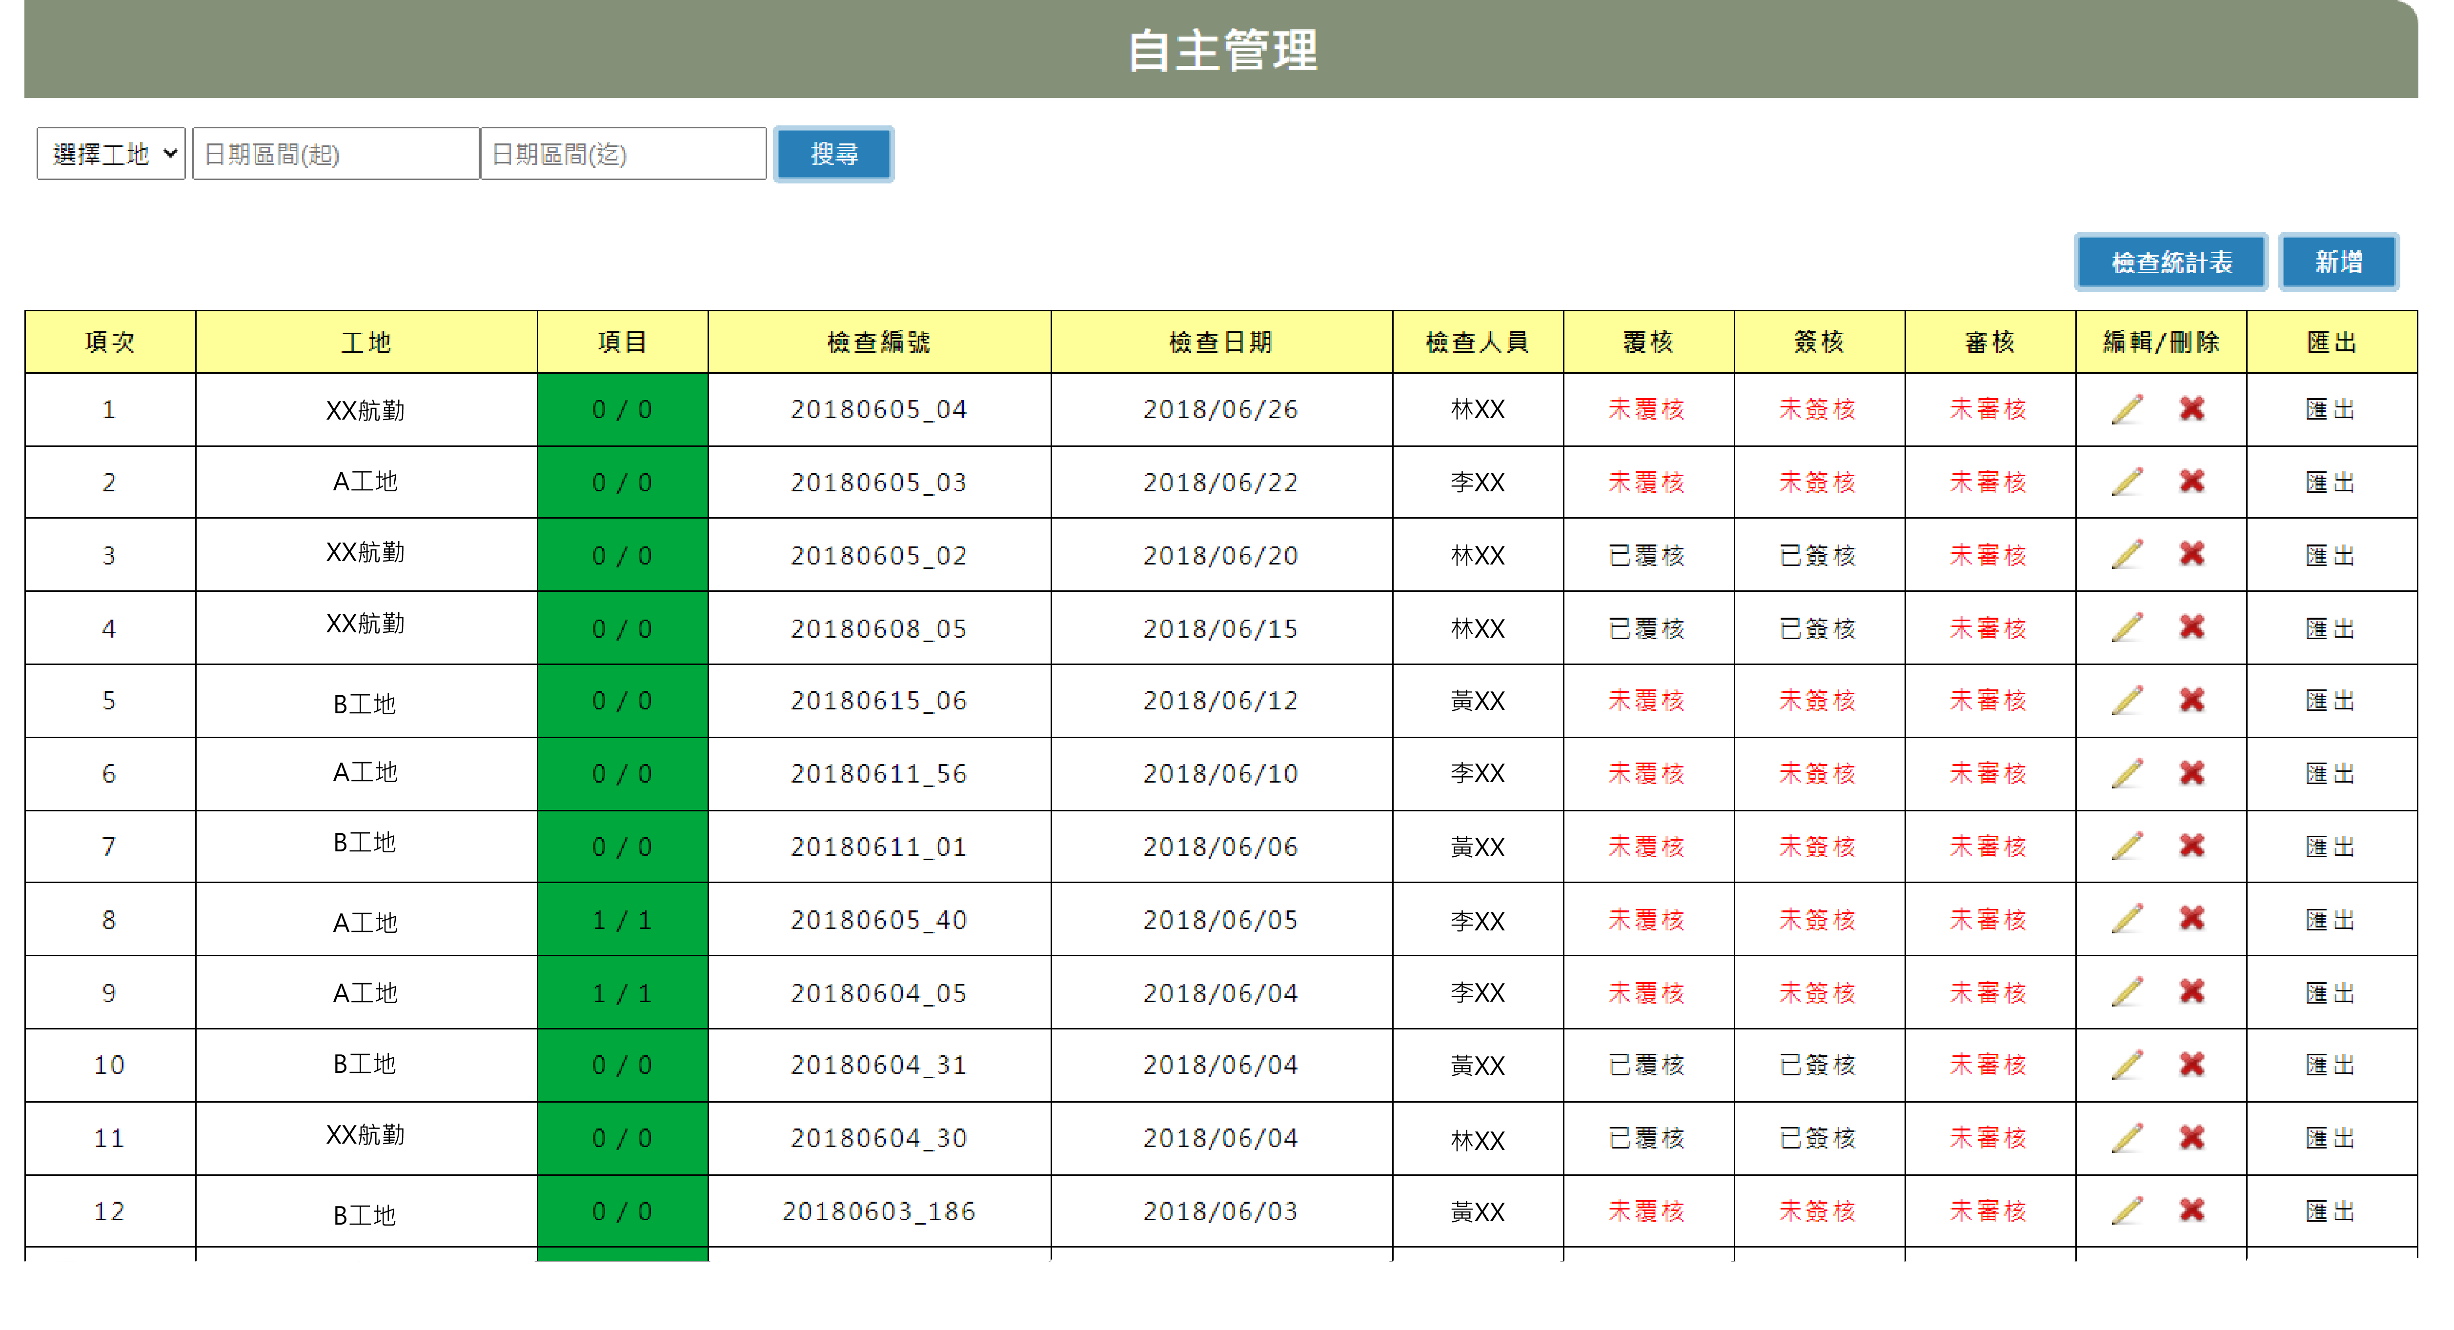Click the 1 / 1 item cell of 20180604_05
2454x1330 pixels.
coord(622,993)
